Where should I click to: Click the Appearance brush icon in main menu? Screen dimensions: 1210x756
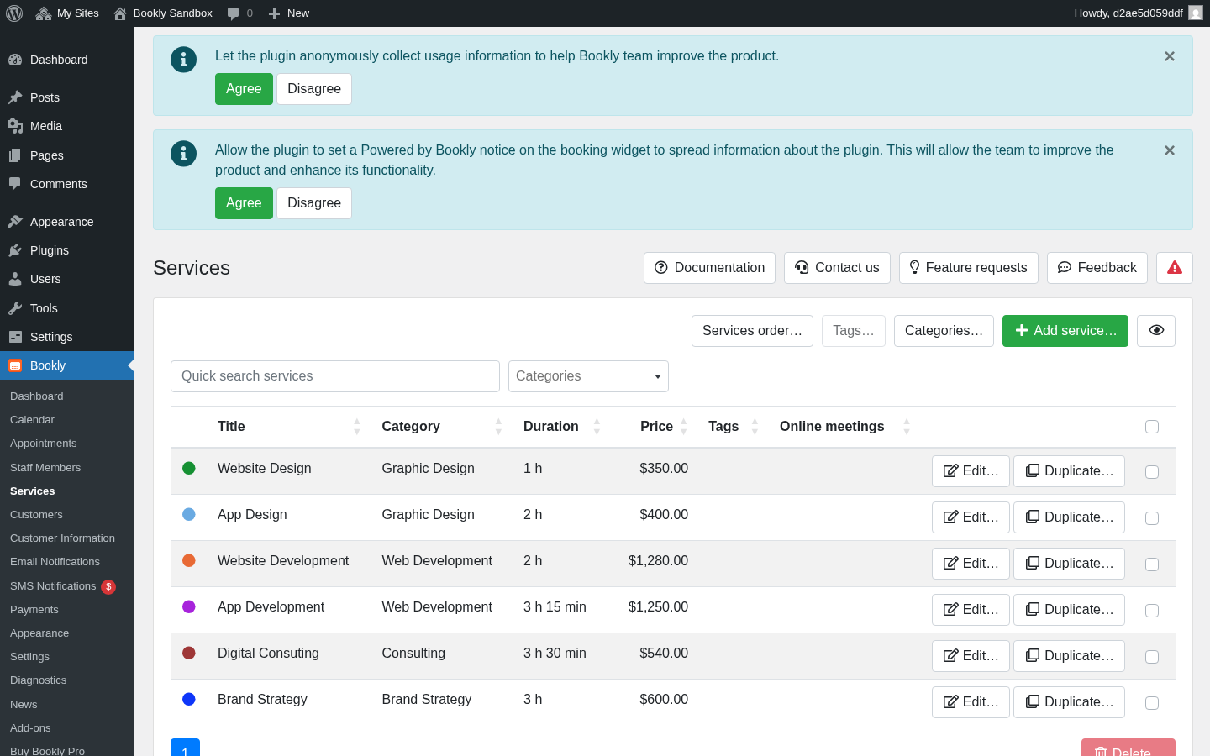(x=15, y=222)
